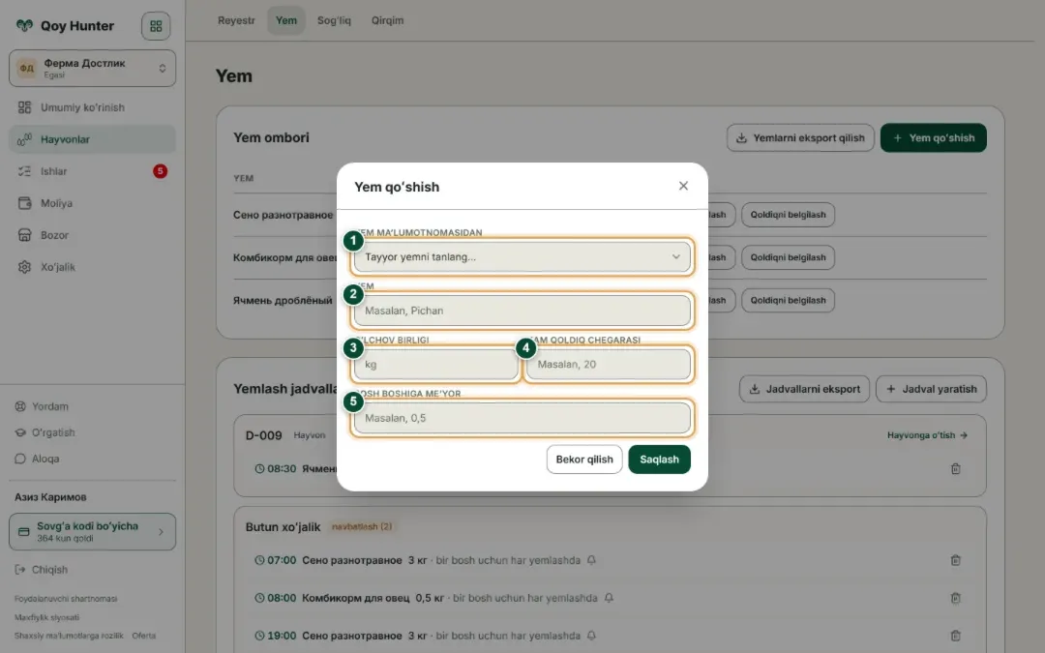Click the bell icon on the 08:00 Комбикорм row
The height and width of the screenshot is (653, 1045).
tap(609, 598)
